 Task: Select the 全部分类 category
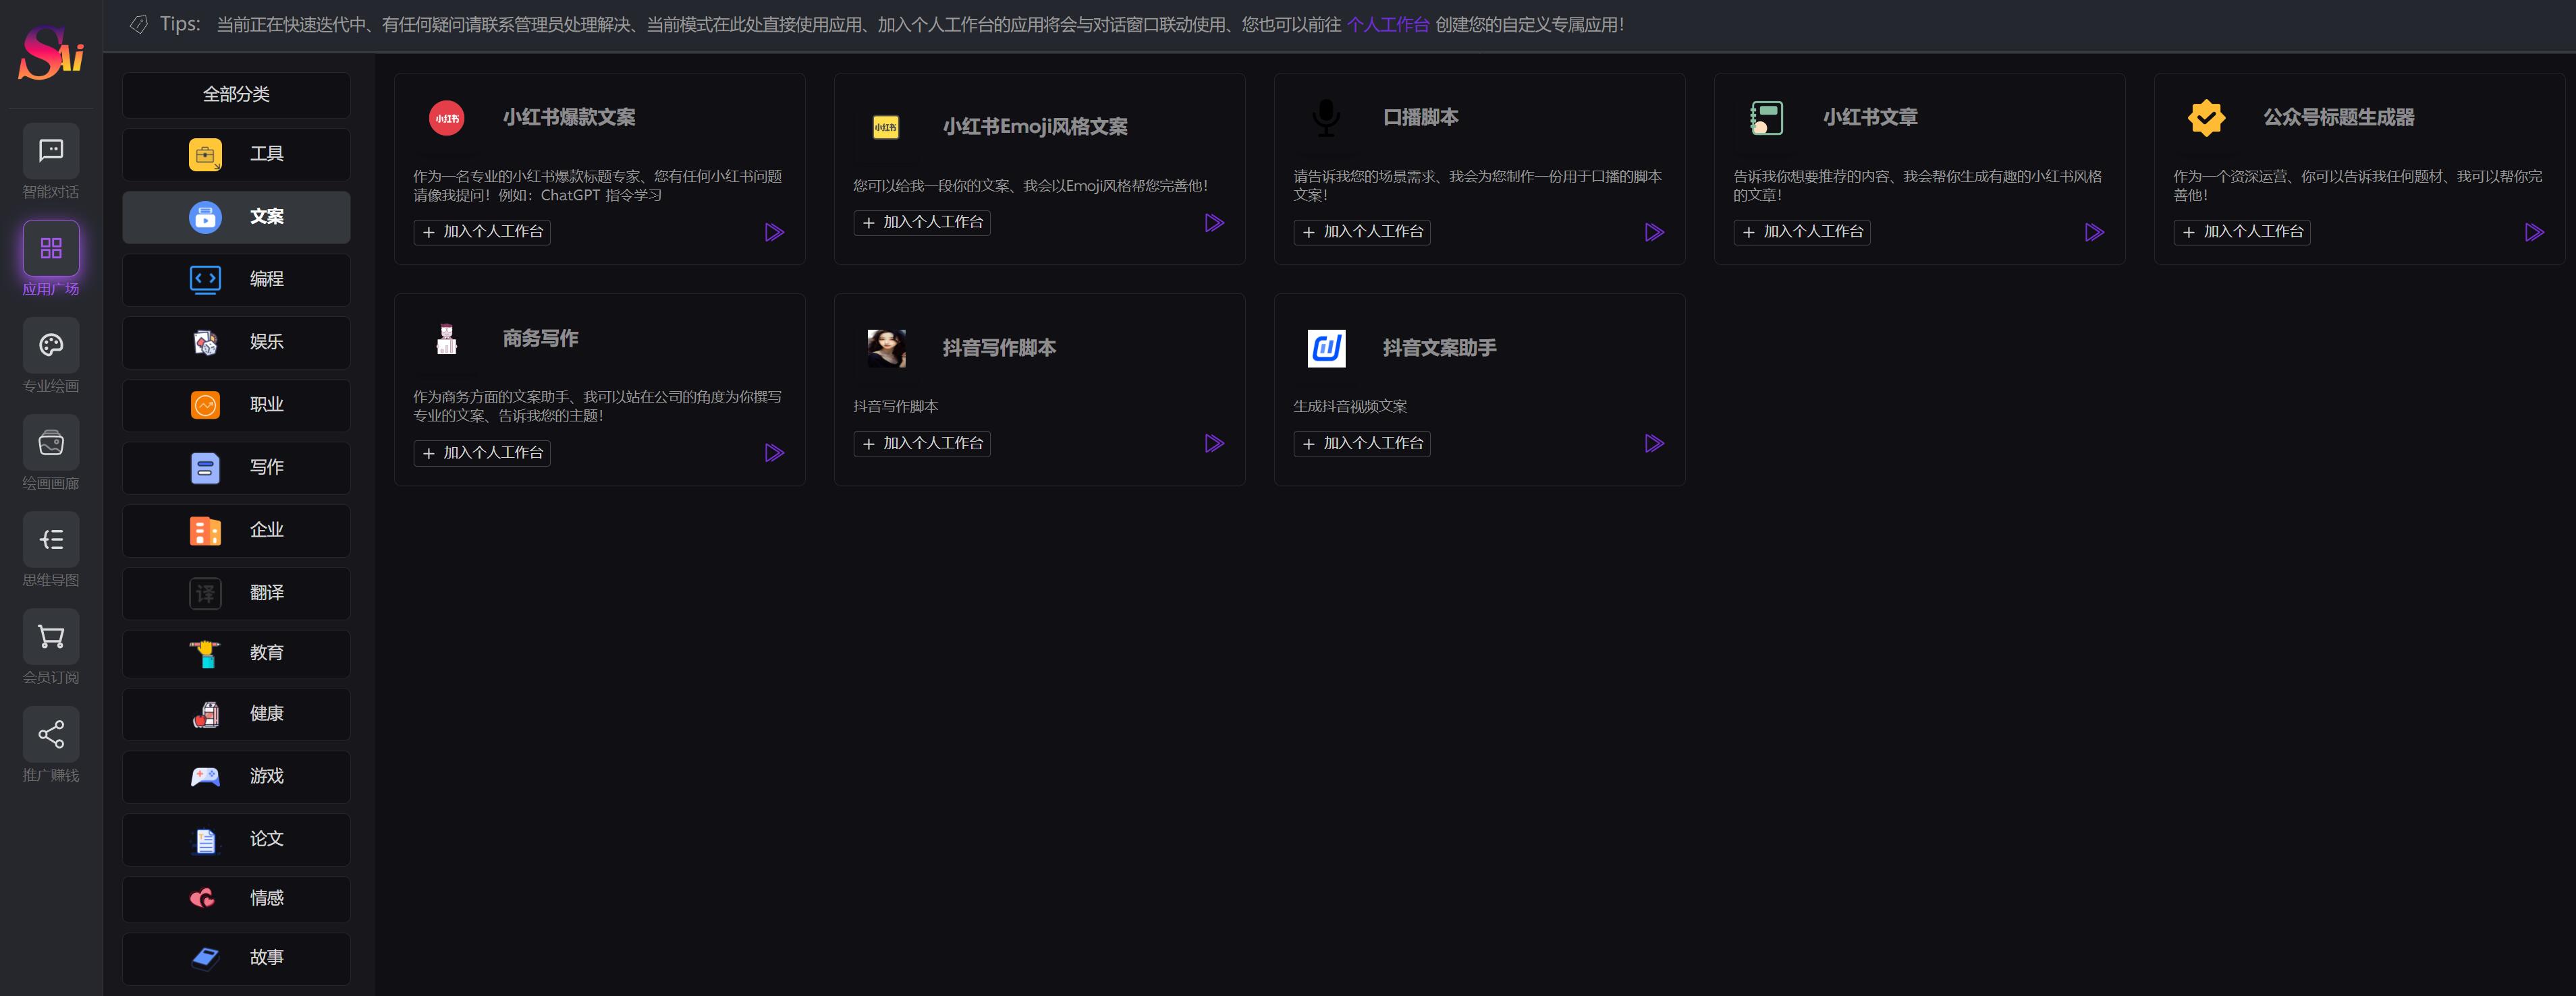(x=236, y=94)
